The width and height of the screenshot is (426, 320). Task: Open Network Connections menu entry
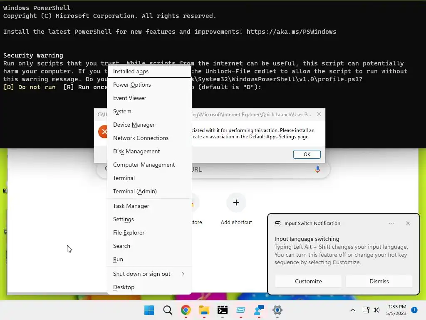[x=149, y=138]
